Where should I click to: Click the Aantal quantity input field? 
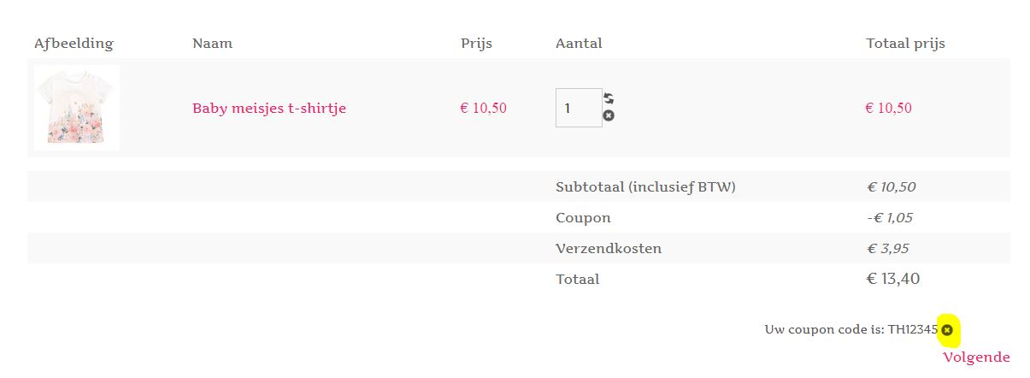click(578, 108)
